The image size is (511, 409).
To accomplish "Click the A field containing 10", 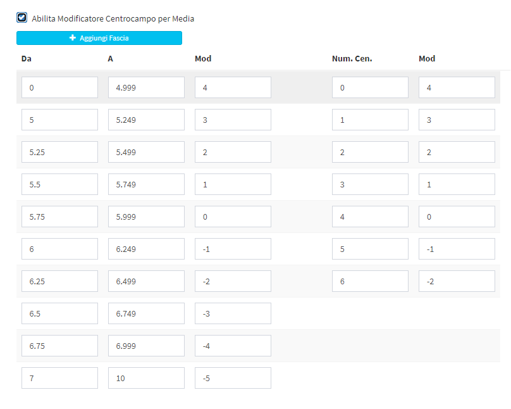I will [x=146, y=378].
